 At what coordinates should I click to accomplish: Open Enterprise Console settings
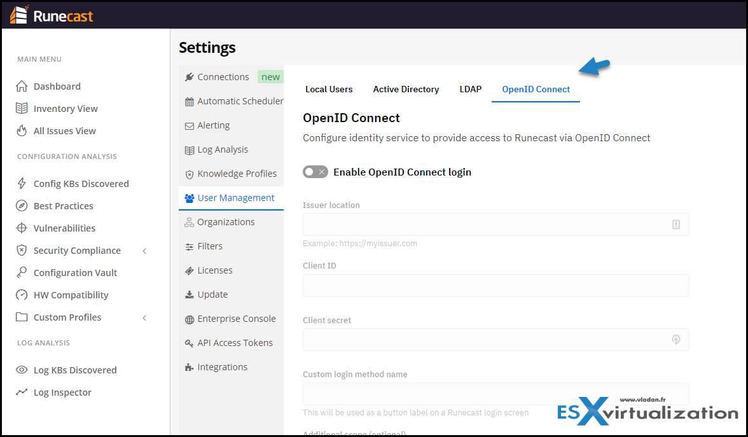[x=237, y=319]
